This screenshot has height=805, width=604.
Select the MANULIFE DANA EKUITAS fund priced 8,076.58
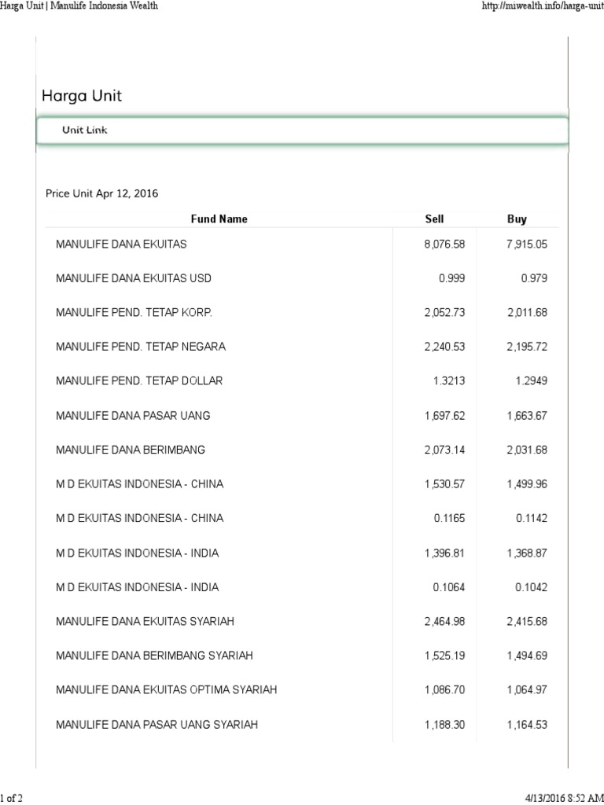click(121, 244)
